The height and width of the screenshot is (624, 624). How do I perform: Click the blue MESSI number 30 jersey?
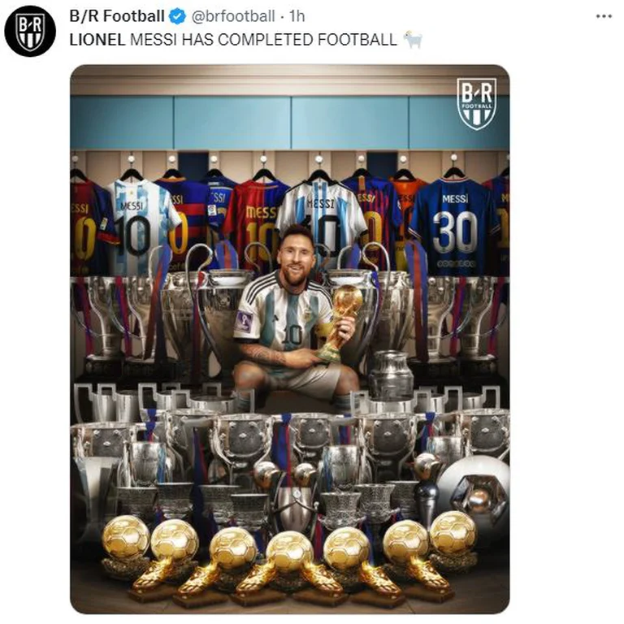click(x=453, y=227)
